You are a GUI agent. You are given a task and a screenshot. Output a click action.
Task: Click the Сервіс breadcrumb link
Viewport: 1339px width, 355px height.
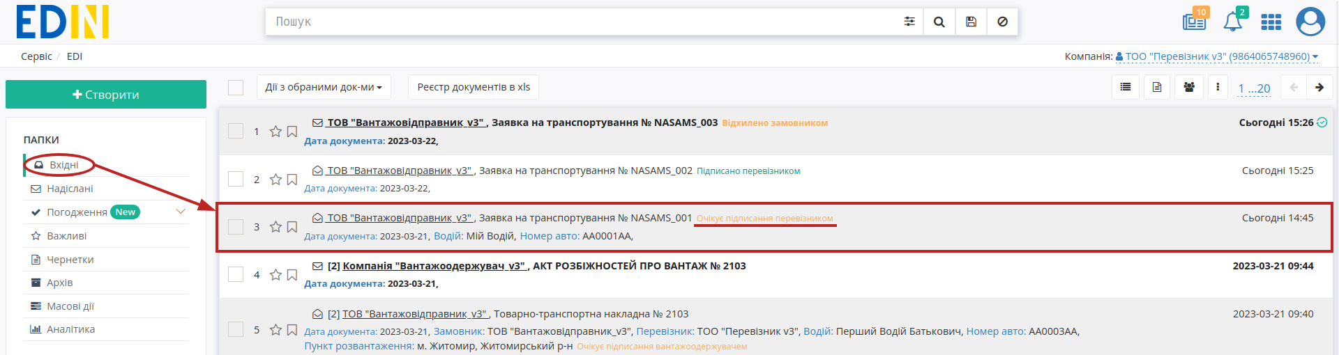tap(36, 56)
